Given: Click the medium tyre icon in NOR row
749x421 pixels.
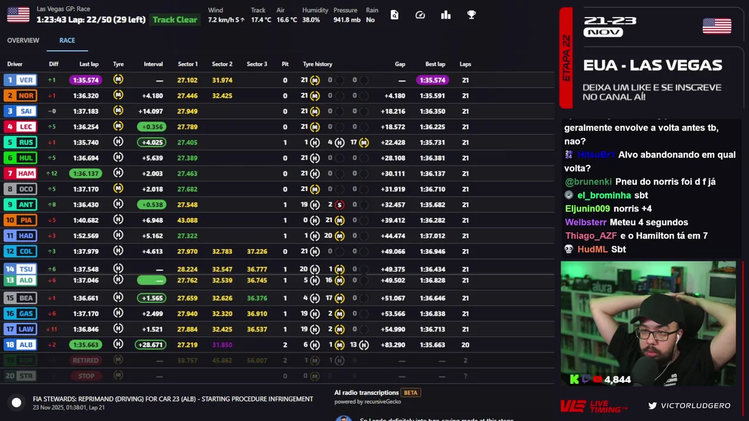Looking at the screenshot, I should click(118, 95).
